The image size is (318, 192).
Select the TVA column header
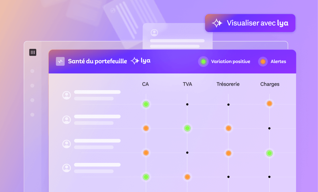click(x=187, y=84)
